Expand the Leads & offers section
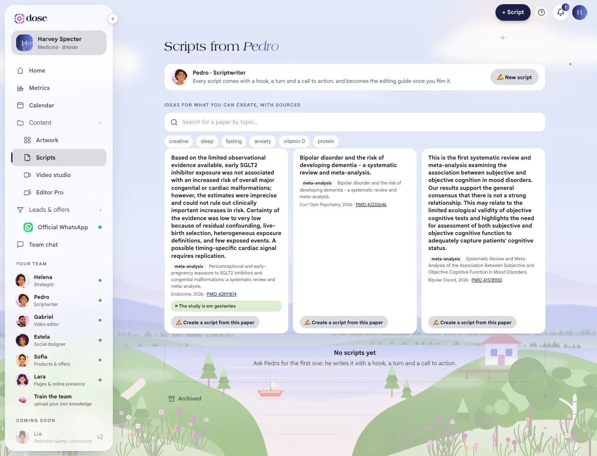This screenshot has width=597, height=456. (x=59, y=210)
